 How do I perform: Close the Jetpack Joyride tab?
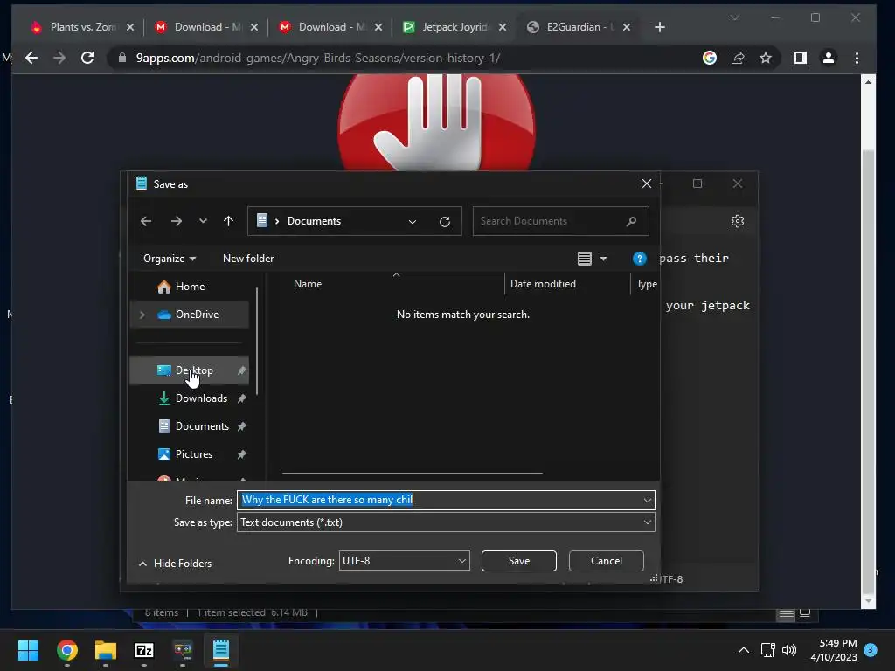pyautogui.click(x=503, y=27)
